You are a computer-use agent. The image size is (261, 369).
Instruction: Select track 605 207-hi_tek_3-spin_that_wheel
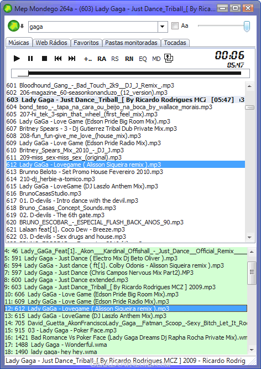tap(126, 114)
